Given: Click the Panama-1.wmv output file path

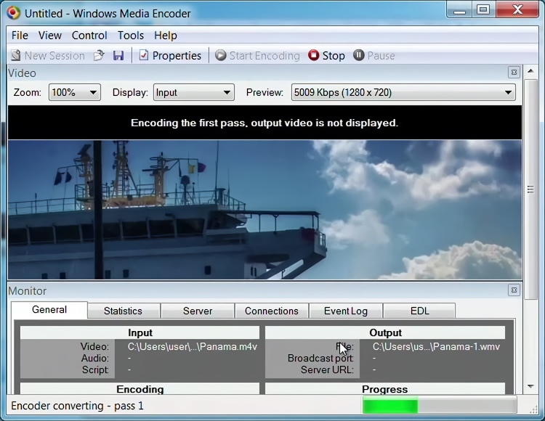Looking at the screenshot, I should tap(436, 346).
